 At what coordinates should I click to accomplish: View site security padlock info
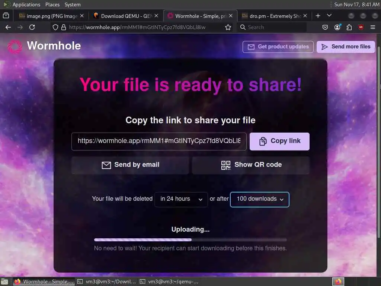pyautogui.click(x=64, y=27)
